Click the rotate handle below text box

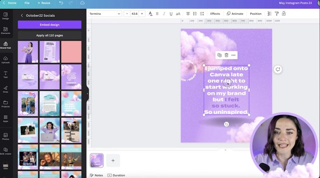click(226, 124)
